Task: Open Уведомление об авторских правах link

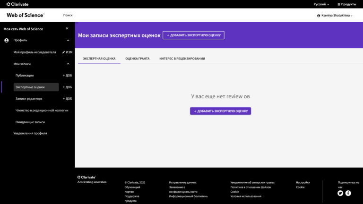Action: [x=252, y=182]
